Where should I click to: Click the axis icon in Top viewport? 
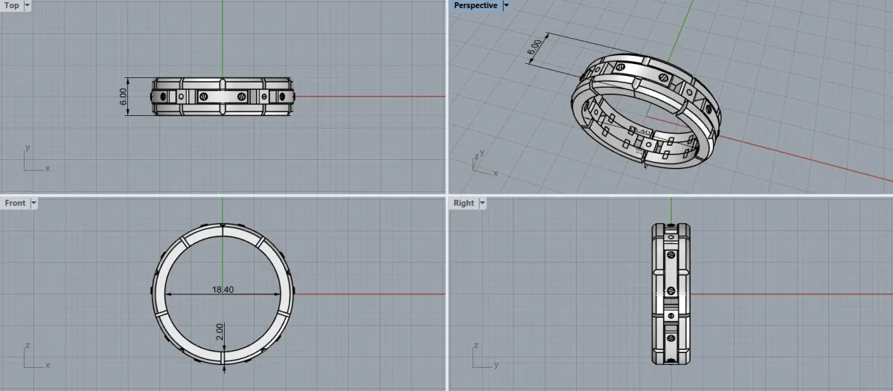click(35, 158)
